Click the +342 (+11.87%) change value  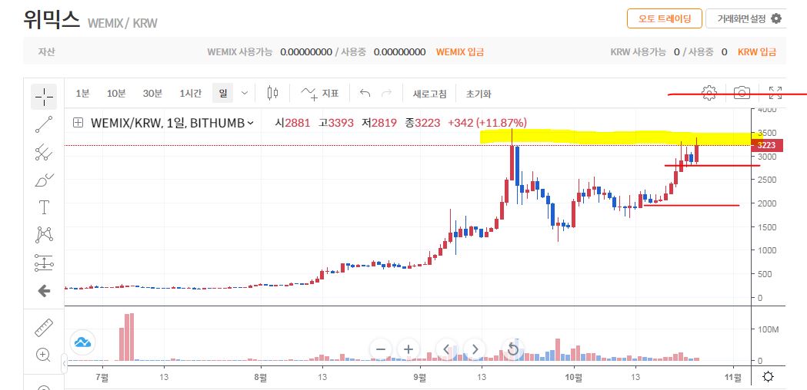(x=487, y=123)
